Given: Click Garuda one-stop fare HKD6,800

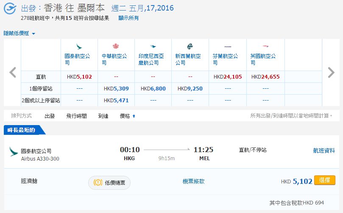Looking at the screenshot, I should (153, 88).
